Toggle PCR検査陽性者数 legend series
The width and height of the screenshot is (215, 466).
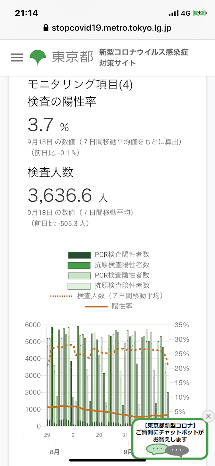pos(109,255)
